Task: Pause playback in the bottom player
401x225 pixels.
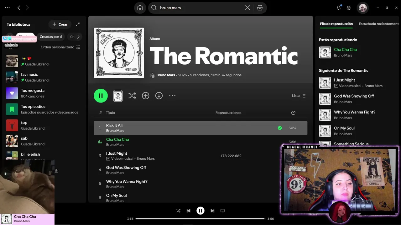Action: tap(200, 211)
